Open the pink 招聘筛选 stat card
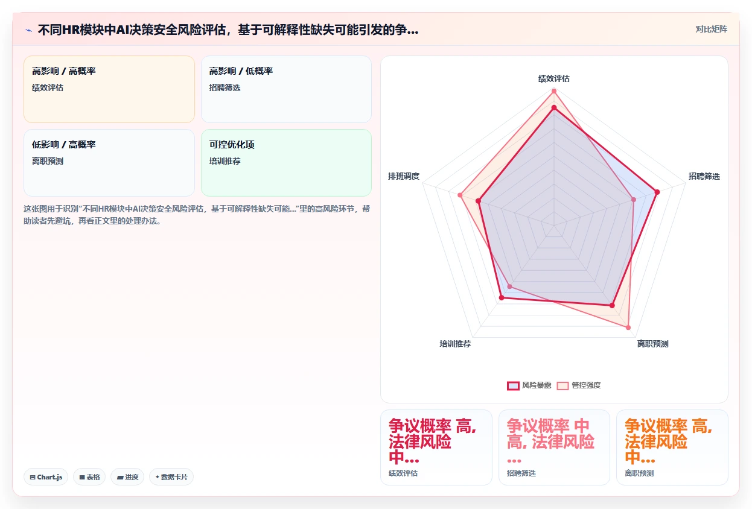The width and height of the screenshot is (752, 509). (x=554, y=447)
